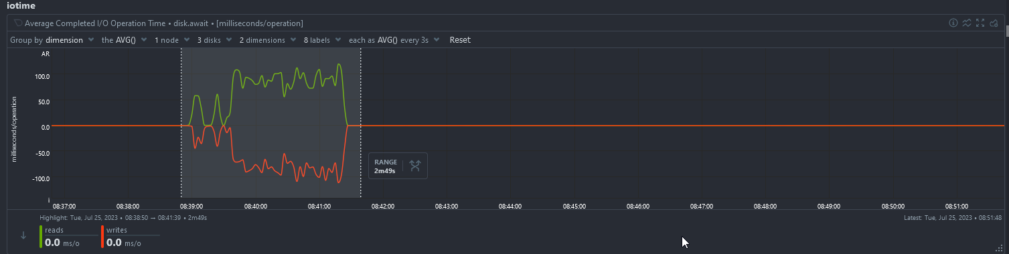The height and width of the screenshot is (254, 1009).
Task: Open the 1 node selector
Action: (171, 40)
